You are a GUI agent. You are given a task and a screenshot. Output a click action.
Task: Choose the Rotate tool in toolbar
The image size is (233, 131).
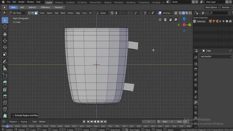5,47
